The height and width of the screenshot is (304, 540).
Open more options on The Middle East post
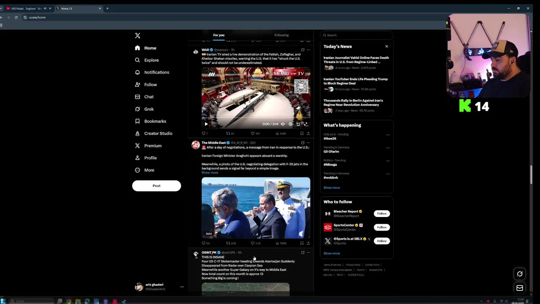click(x=308, y=143)
